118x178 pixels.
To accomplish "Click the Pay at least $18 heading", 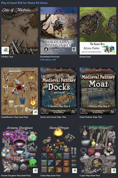I will [x=24, y=3].
